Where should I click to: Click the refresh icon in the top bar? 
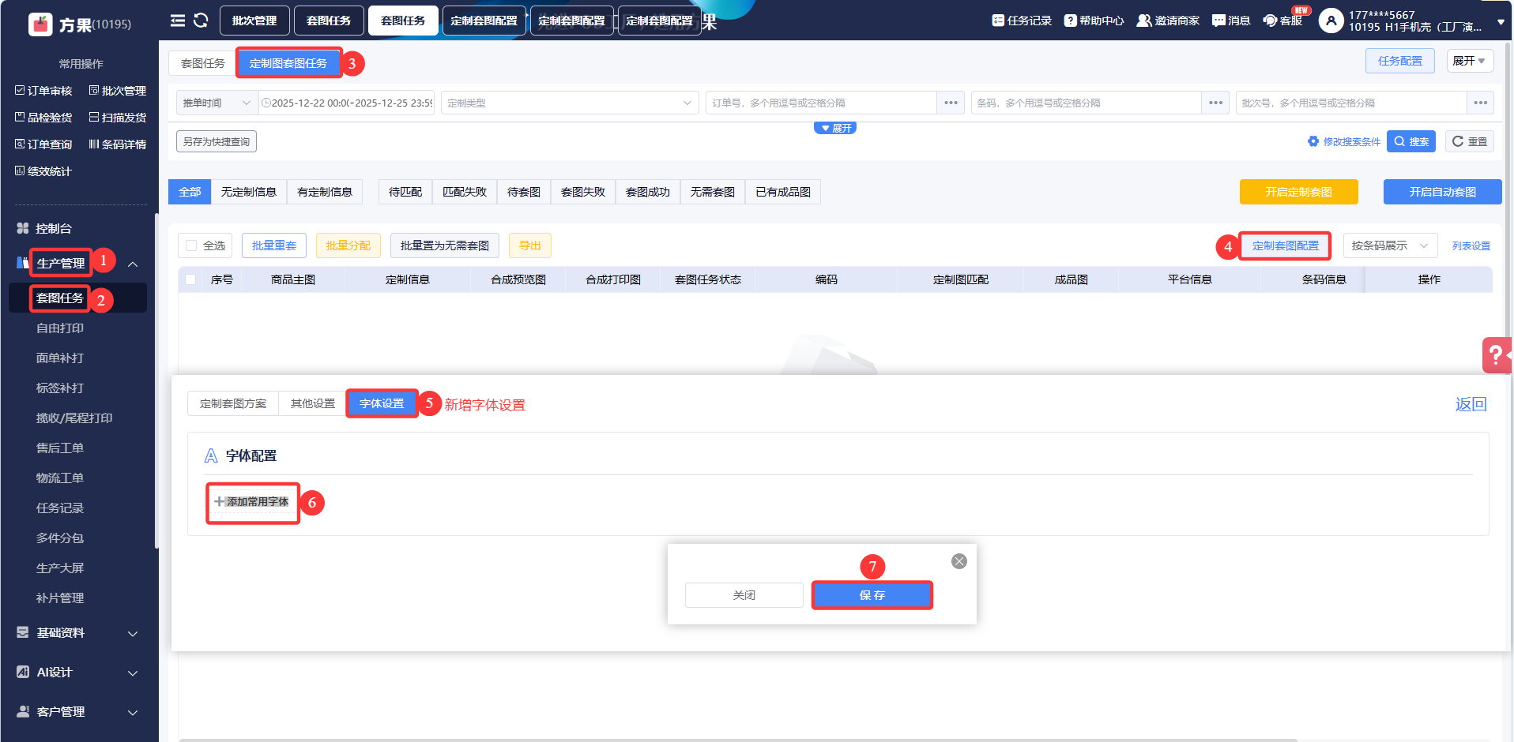pos(201,21)
